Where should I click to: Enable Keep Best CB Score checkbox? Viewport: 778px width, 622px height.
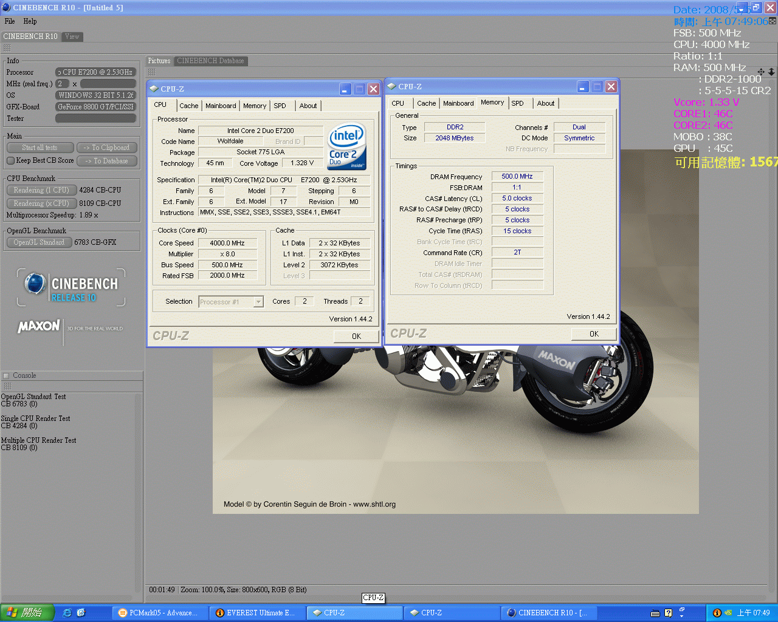click(10, 161)
